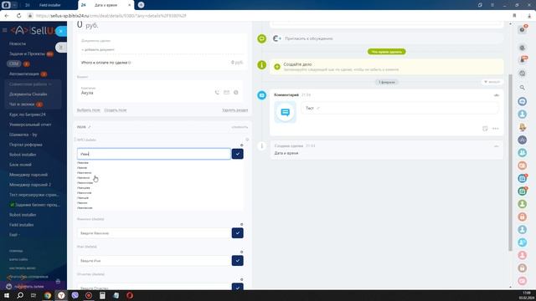The height and width of the screenshot is (301, 536).
Task: Open Новости in the left menu
Action: point(18,43)
